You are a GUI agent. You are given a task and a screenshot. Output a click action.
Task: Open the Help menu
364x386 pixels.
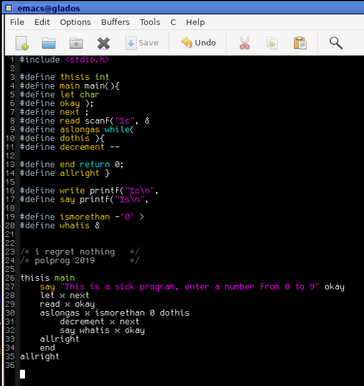tap(195, 22)
